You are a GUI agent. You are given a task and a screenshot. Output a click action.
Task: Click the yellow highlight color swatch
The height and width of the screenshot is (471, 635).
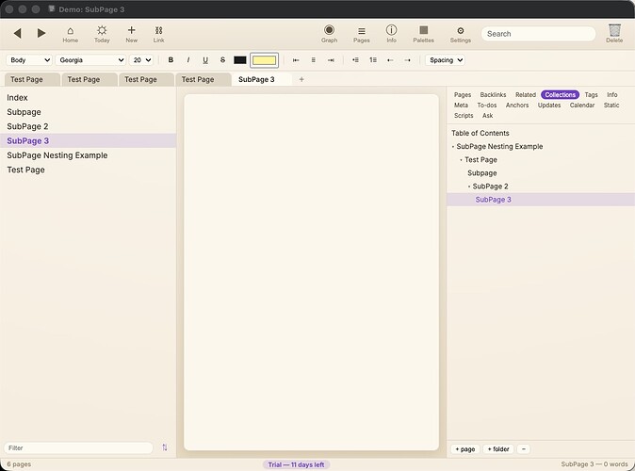pyautogui.click(x=264, y=60)
